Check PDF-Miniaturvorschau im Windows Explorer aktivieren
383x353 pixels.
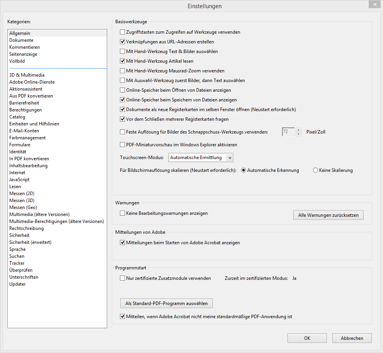click(x=122, y=145)
